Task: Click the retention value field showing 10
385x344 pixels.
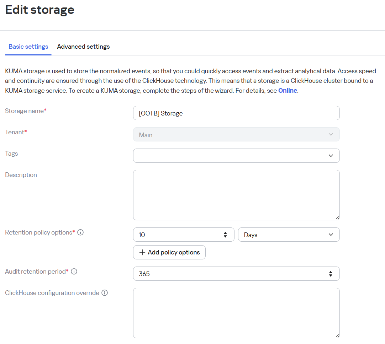Action: (x=184, y=235)
